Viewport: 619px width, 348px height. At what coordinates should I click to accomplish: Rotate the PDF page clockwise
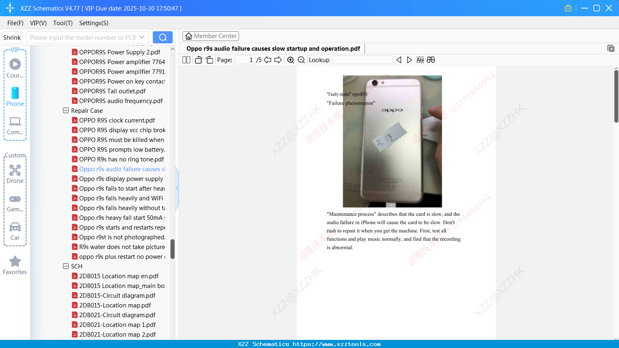tap(209, 59)
